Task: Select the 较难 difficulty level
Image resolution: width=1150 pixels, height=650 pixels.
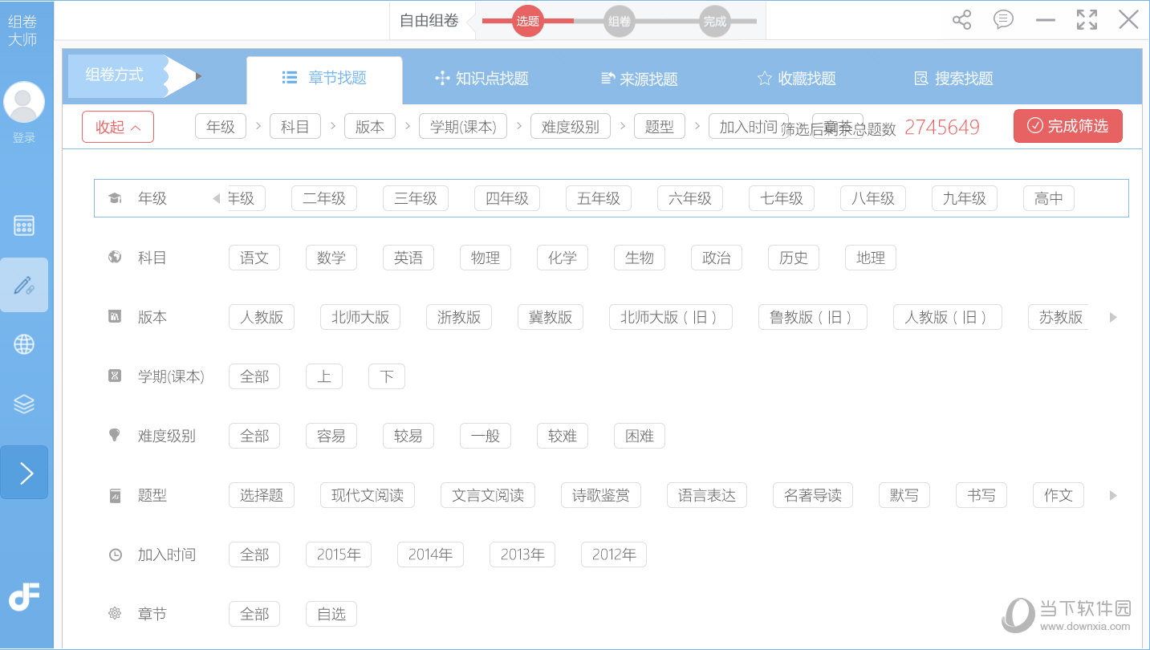Action: (562, 436)
